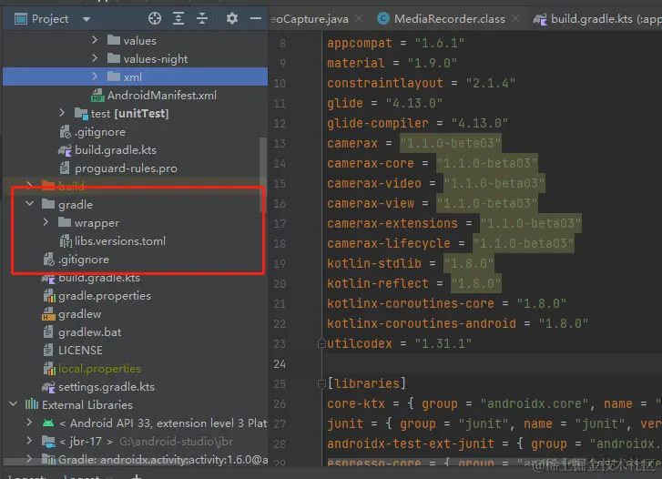662x479 pixels.
Task: Open settings.gradle.kts file
Action: (107, 386)
